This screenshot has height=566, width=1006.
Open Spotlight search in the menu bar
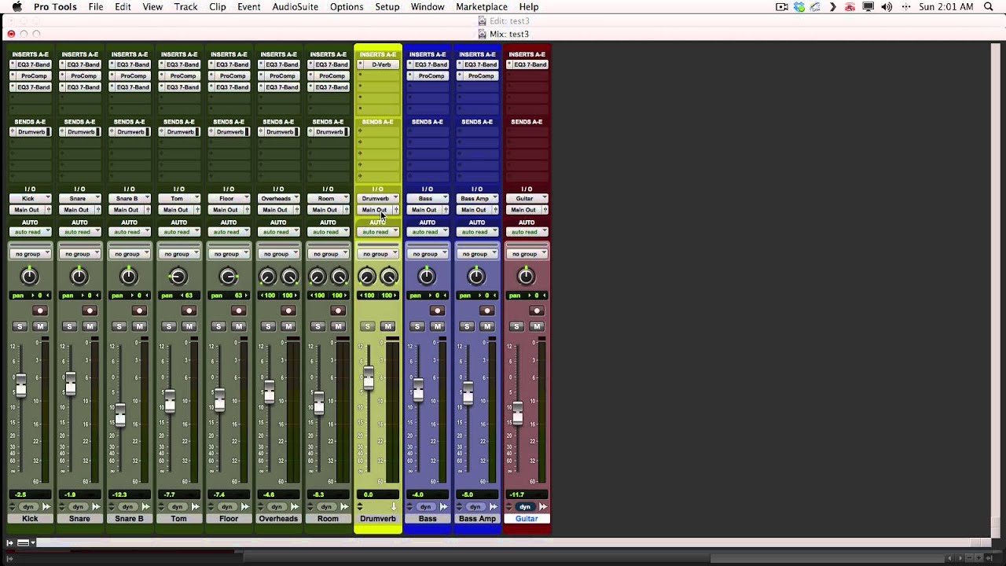(989, 7)
